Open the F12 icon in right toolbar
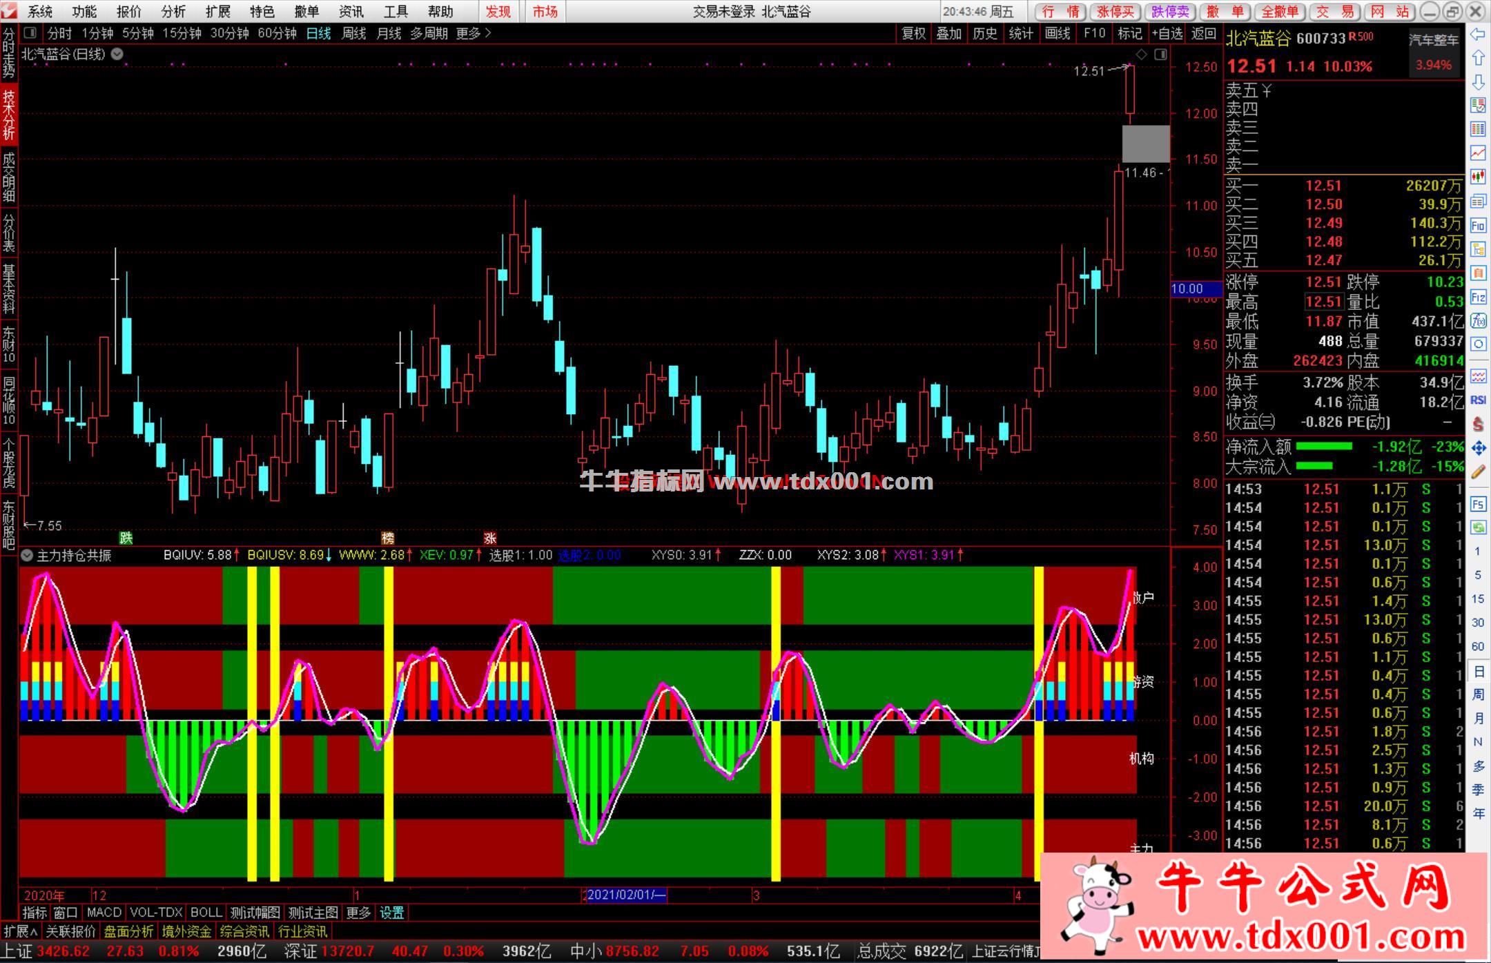This screenshot has width=1491, height=963. (x=1478, y=298)
